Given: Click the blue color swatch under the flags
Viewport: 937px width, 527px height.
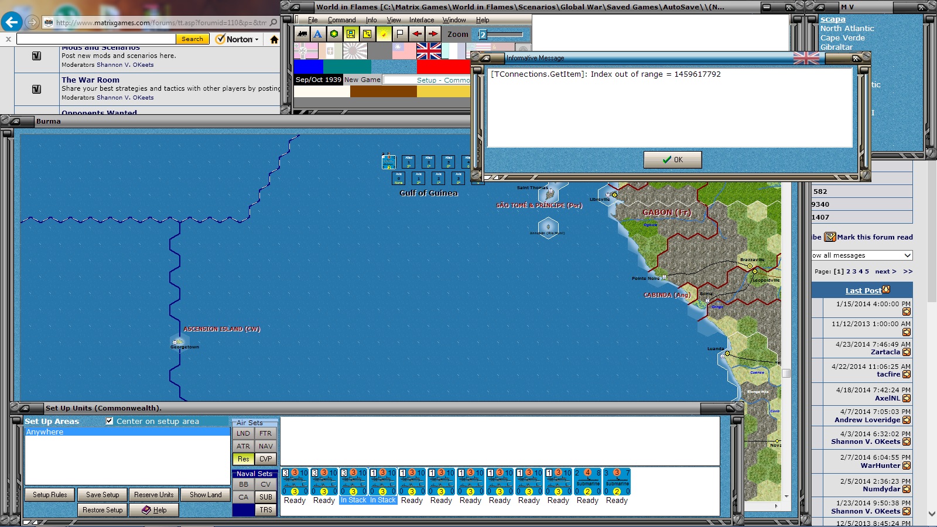Looking at the screenshot, I should [308, 67].
